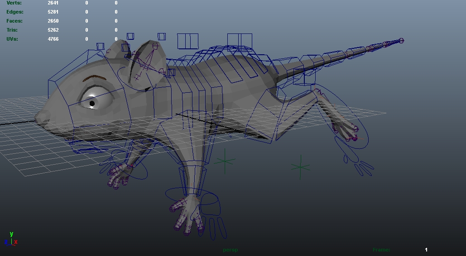466x256 pixels.
Task: Click the triangle count value 5262
Action: tap(53, 30)
